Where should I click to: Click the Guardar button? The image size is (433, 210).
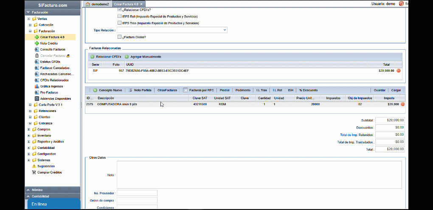tap(379, 90)
